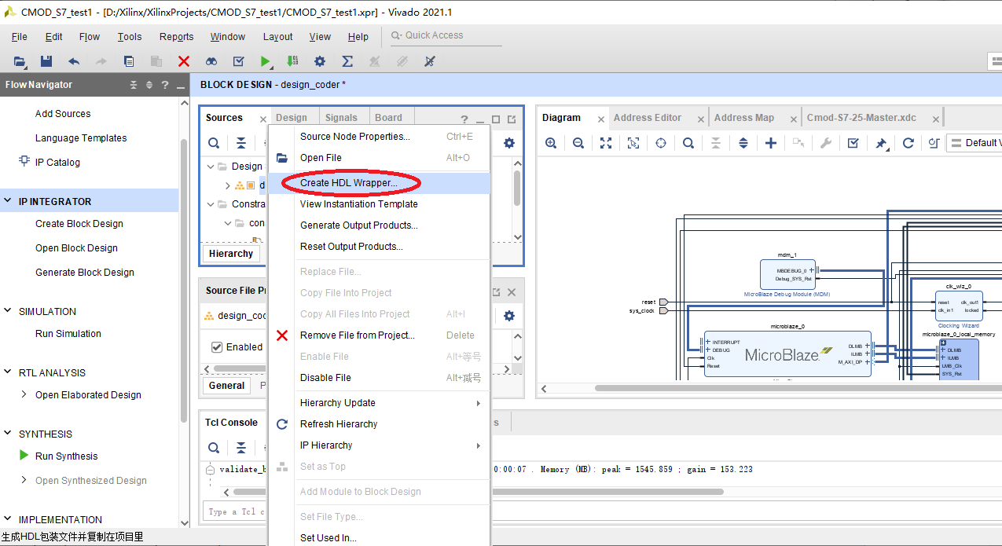Click the Flow Navigator vertical scrollbar
This screenshot has height=546, width=1002.
point(184,280)
